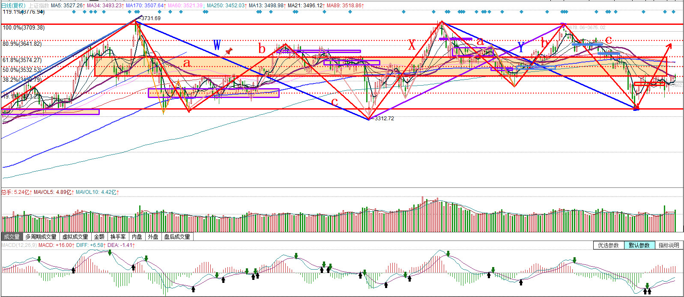Click the 上证指数 index name
Screen dimensions: 684x297
point(39,6)
